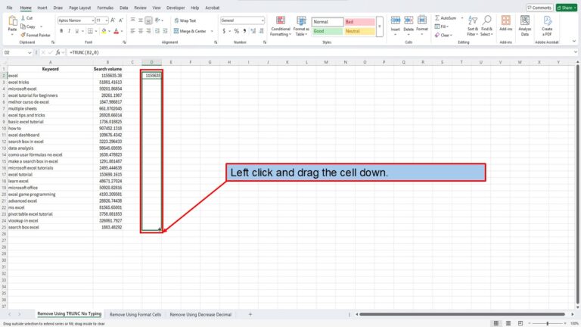The width and height of the screenshot is (581, 327).
Task: Click the Share button
Action: click(x=566, y=8)
